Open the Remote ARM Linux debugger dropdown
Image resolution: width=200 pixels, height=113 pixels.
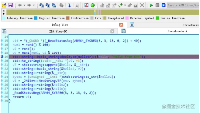(x=183, y=5)
